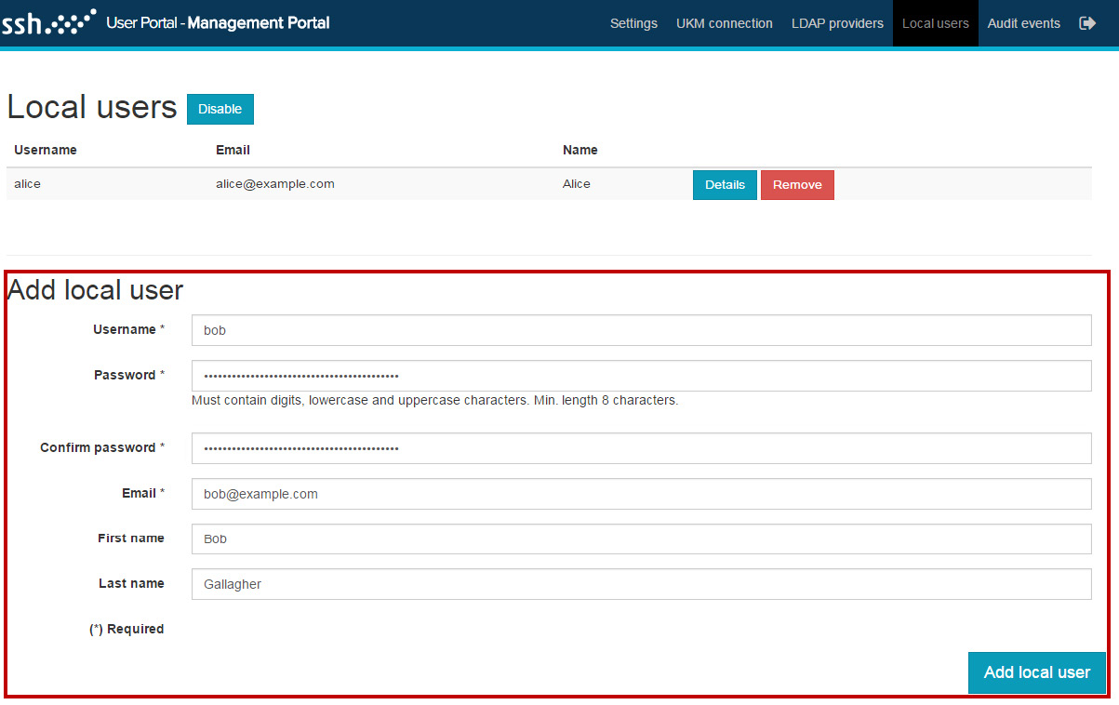The image size is (1119, 705).
Task: Click the Confirm password field
Action: click(x=641, y=448)
